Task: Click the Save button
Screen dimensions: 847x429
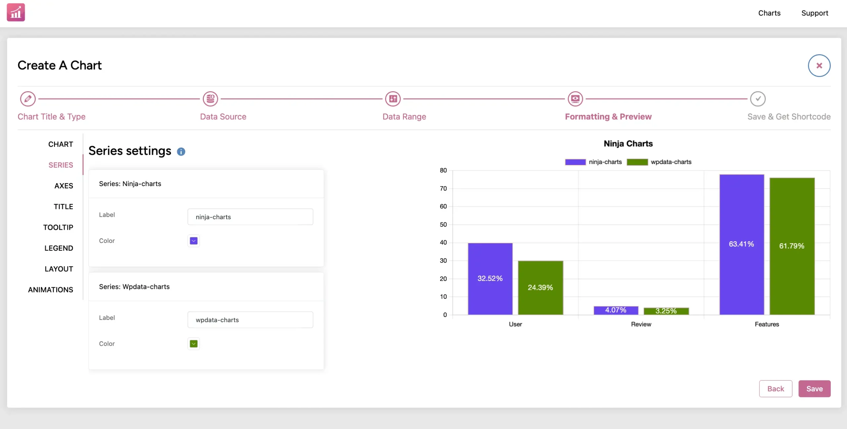Action: (815, 389)
